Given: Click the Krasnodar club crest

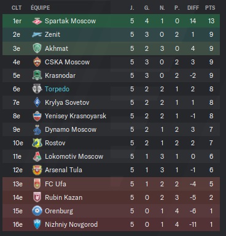Looking at the screenshot, I should [37, 75].
